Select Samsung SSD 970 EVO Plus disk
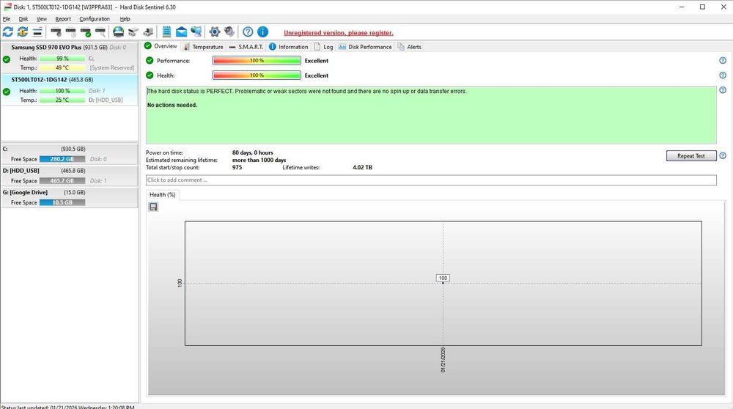The width and height of the screenshot is (733, 409). pyautogui.click(x=70, y=57)
